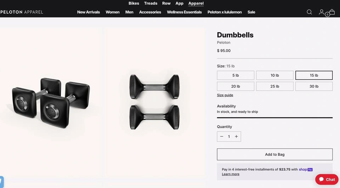Choose the 25 lb size
The height and width of the screenshot is (188, 340).
275,86
